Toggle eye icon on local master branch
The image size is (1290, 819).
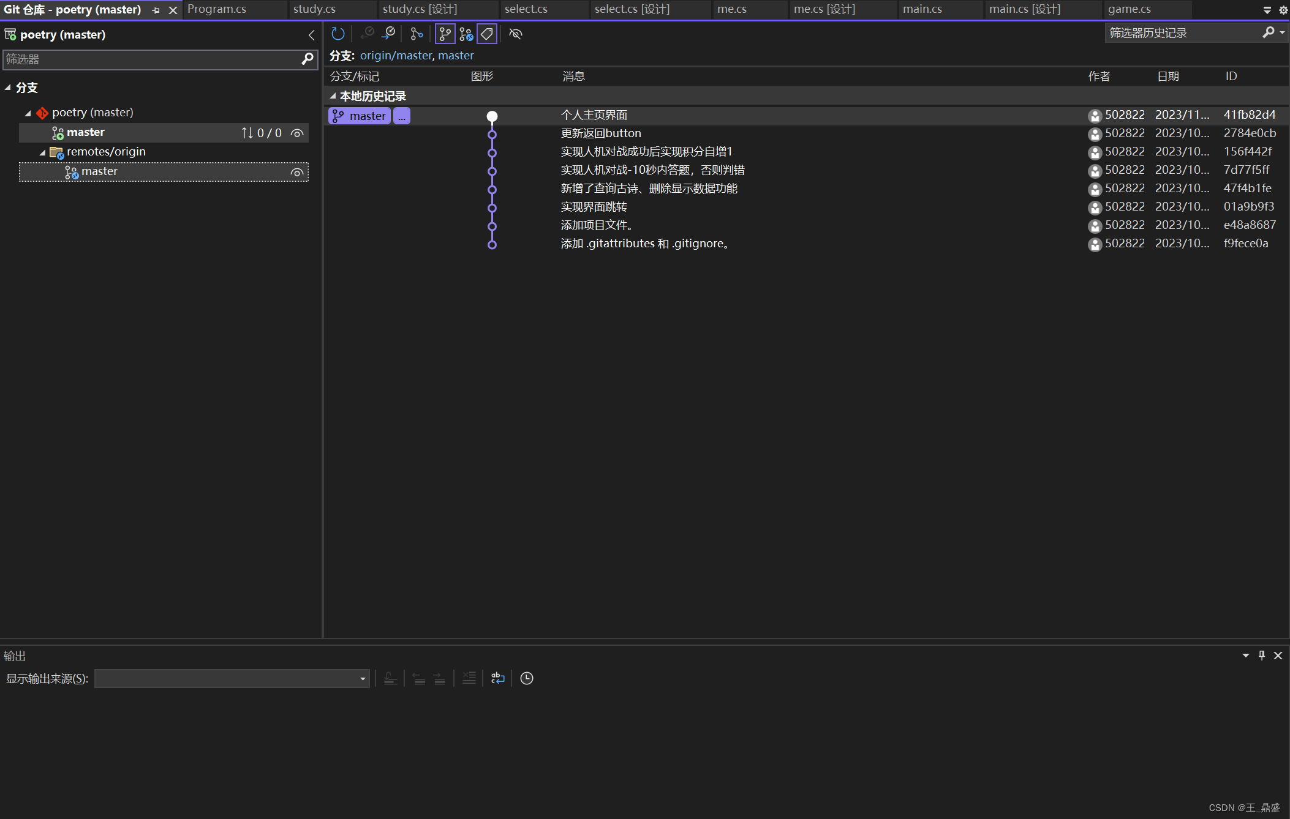tap(297, 133)
